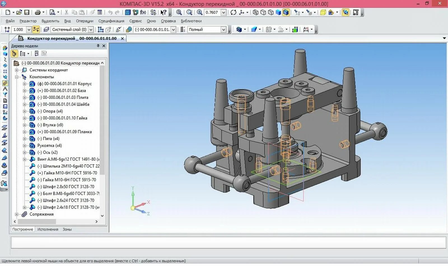
Task: Expand the Опора (x4) tree node
Action: point(25,111)
